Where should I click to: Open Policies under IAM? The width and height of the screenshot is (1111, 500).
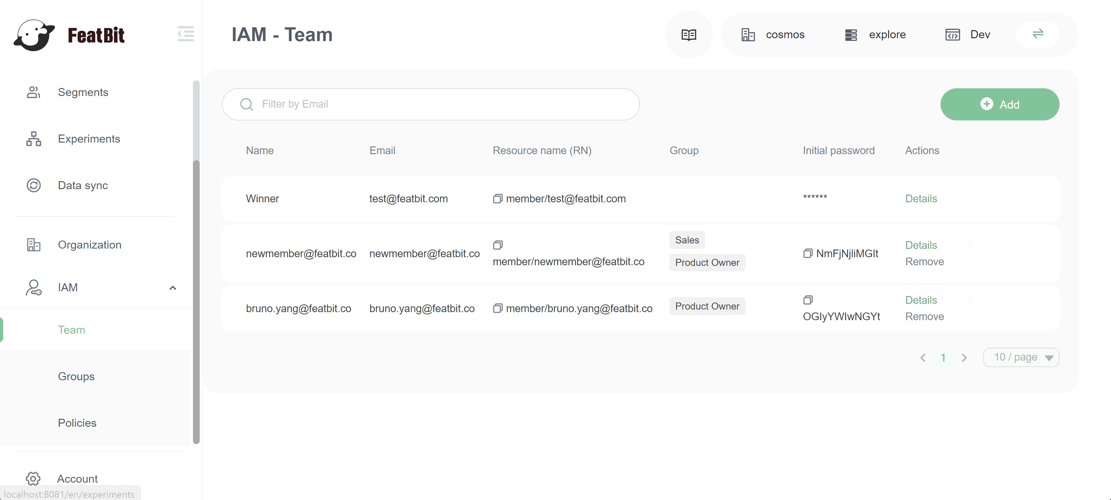[77, 423]
